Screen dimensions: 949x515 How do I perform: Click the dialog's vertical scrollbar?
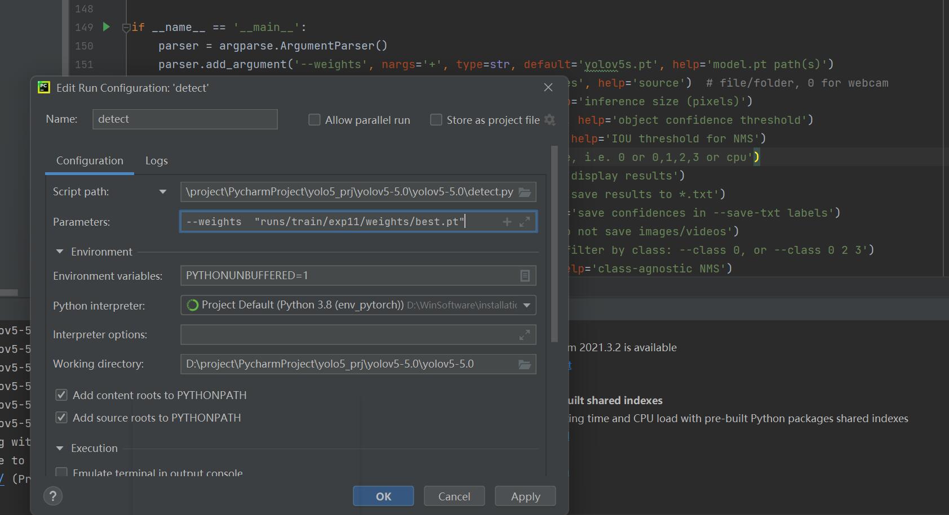click(554, 244)
